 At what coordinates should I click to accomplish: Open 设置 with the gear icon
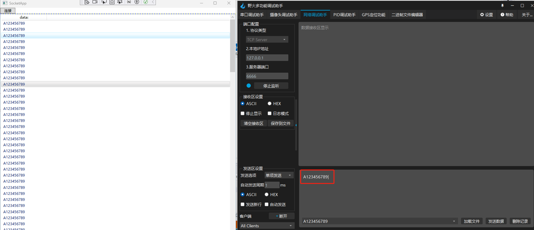coord(487,15)
